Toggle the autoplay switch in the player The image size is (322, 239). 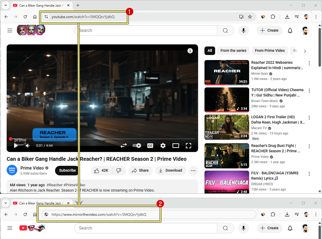(136, 146)
